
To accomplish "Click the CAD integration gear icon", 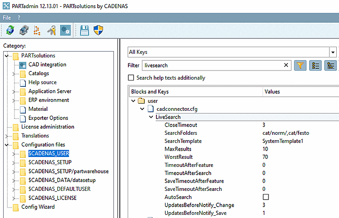I will 23,65.
